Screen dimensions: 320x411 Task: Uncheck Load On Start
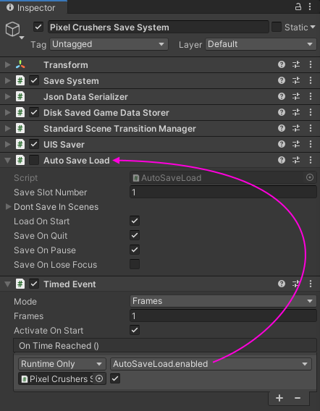135,221
